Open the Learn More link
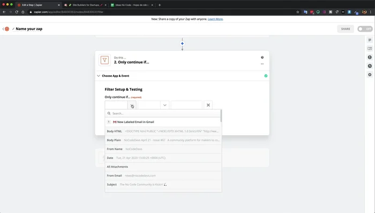The height and width of the screenshot is (213, 375). pos(215,19)
